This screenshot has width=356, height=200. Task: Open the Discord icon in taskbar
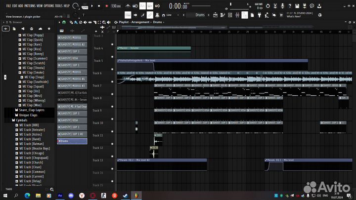[70, 196]
